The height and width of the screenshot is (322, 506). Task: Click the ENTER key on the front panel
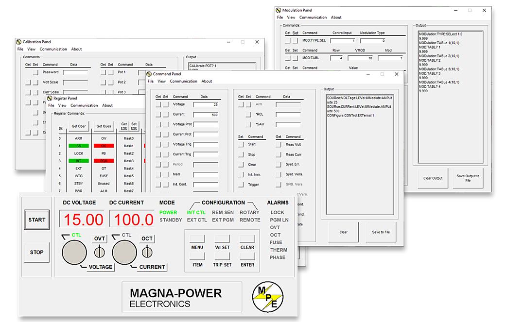247,256
